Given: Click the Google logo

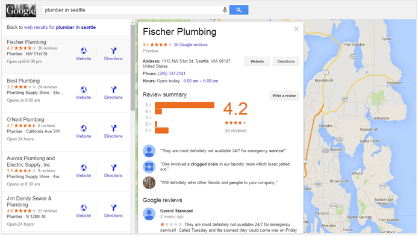Looking at the screenshot, I should tap(21, 11).
